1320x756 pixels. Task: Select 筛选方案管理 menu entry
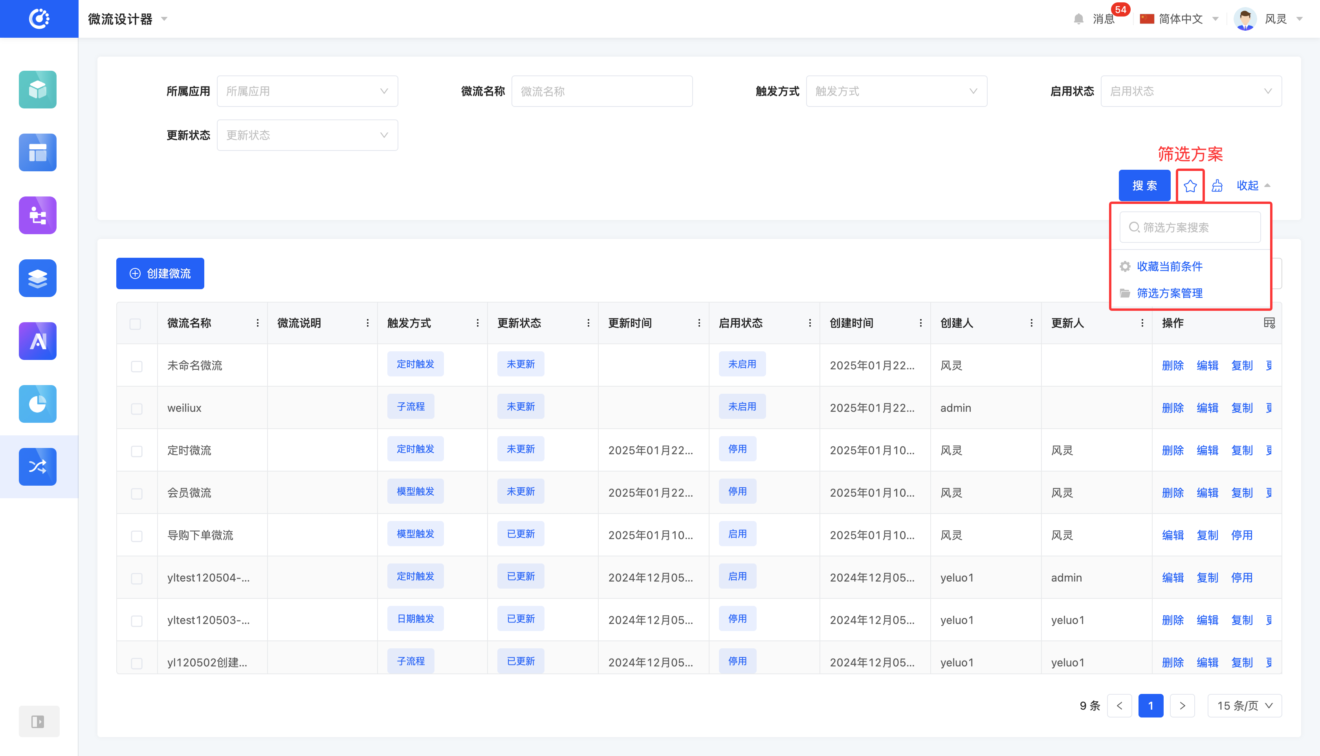[1170, 294]
